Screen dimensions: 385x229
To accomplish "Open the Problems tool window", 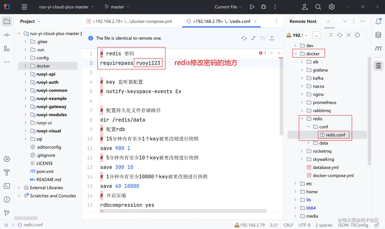I will tap(7, 199).
